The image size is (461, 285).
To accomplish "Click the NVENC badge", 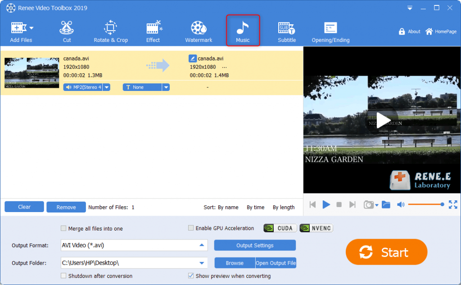I will (316, 228).
